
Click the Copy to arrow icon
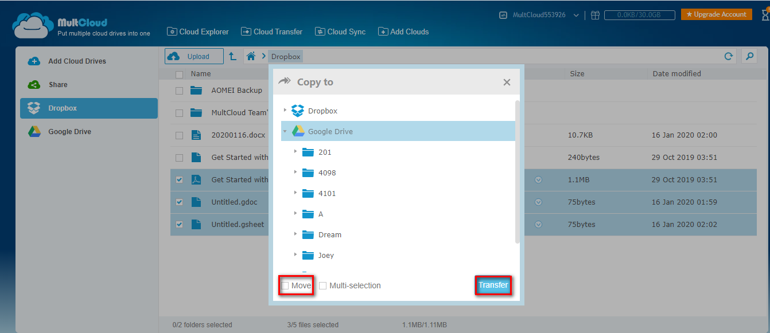coord(285,81)
